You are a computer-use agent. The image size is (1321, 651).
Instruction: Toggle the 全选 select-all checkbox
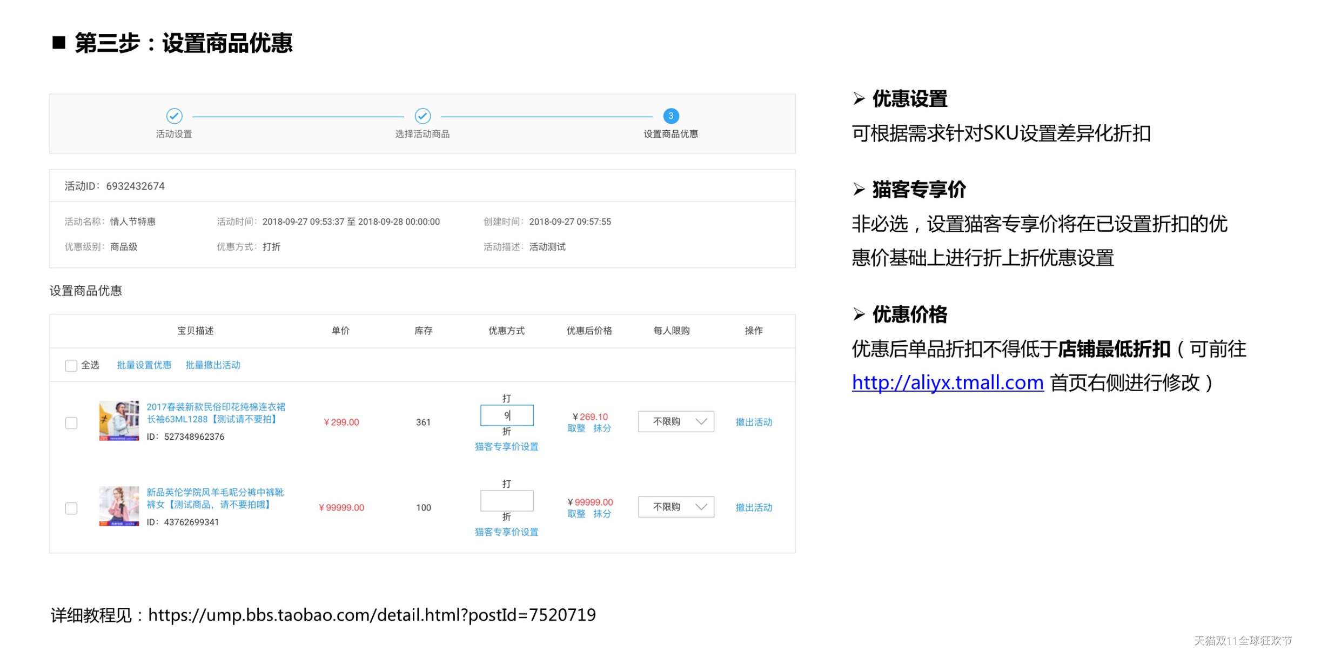tap(71, 366)
